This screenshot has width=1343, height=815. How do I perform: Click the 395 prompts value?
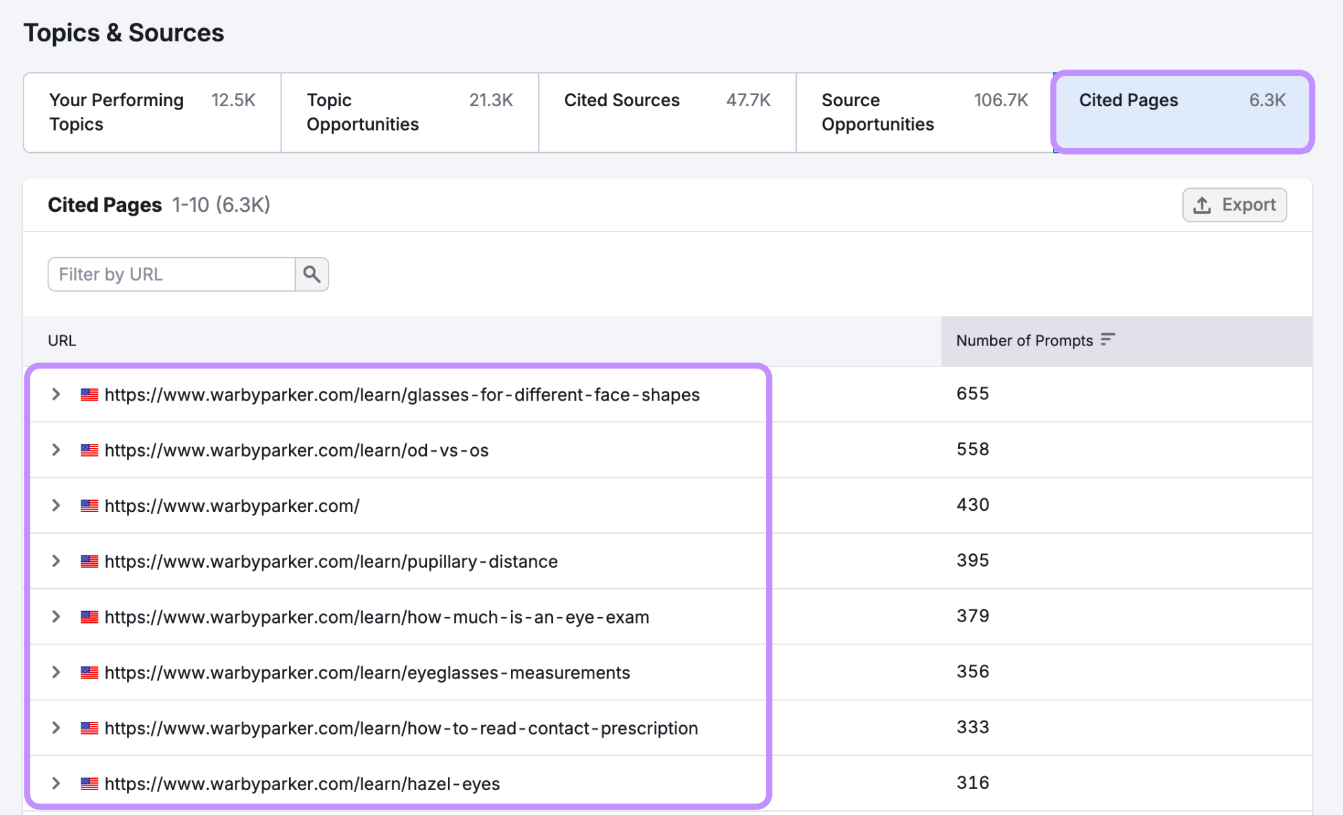pos(972,560)
